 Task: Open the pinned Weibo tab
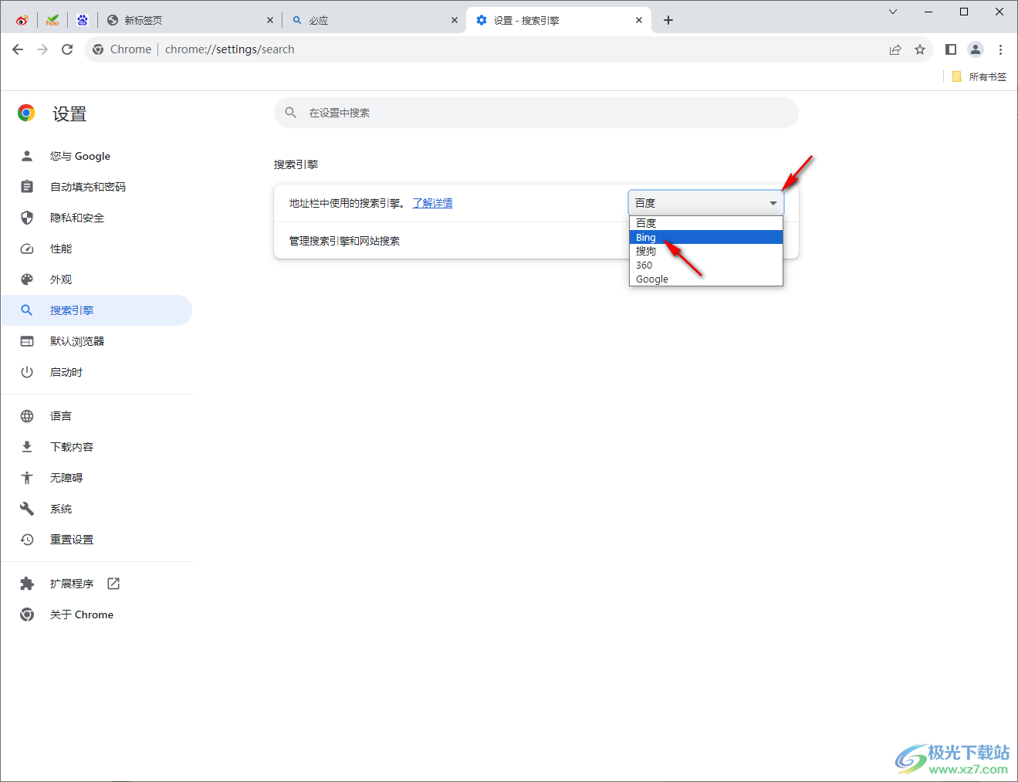coord(22,20)
